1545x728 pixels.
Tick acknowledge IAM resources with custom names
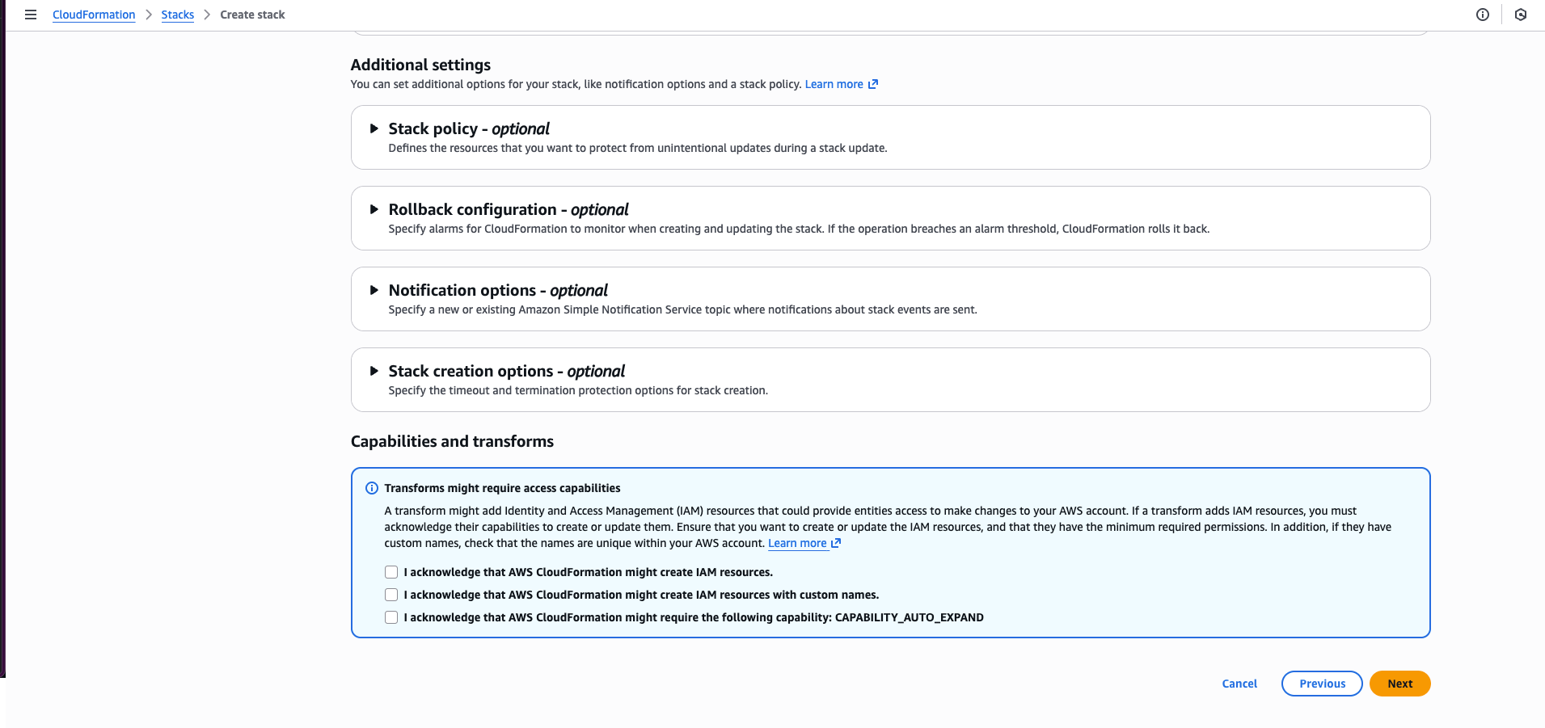391,595
